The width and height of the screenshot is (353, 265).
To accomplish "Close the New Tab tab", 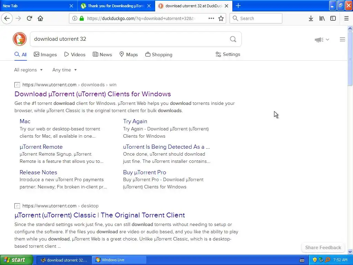I will click(x=71, y=6).
